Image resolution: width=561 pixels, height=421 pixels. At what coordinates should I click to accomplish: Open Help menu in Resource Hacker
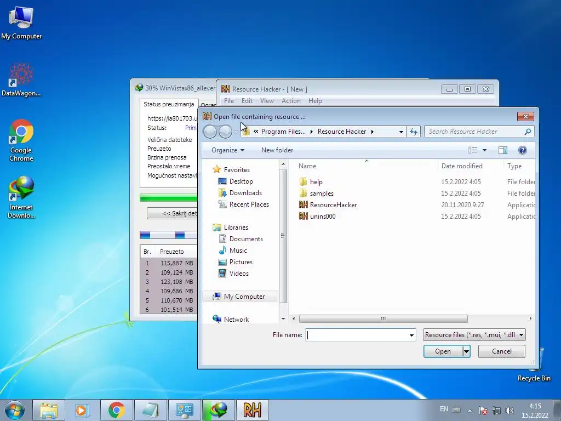coord(315,101)
